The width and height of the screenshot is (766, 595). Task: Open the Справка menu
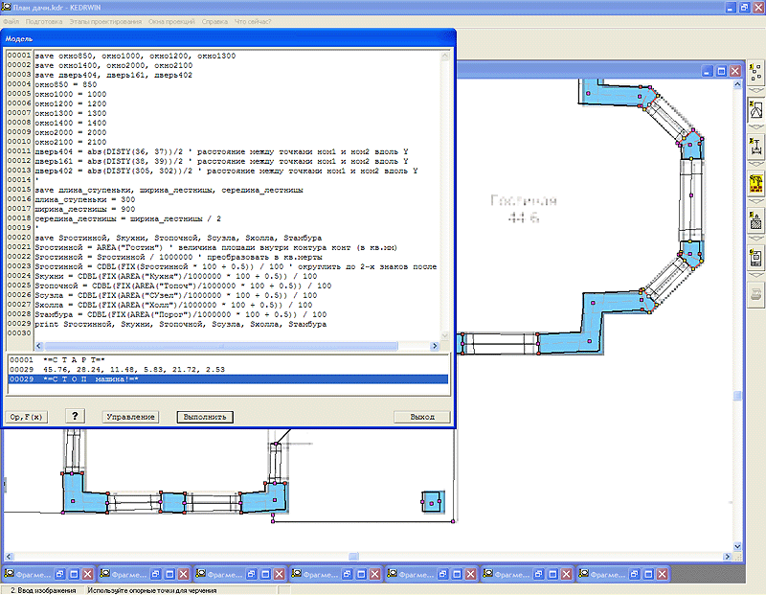(214, 21)
